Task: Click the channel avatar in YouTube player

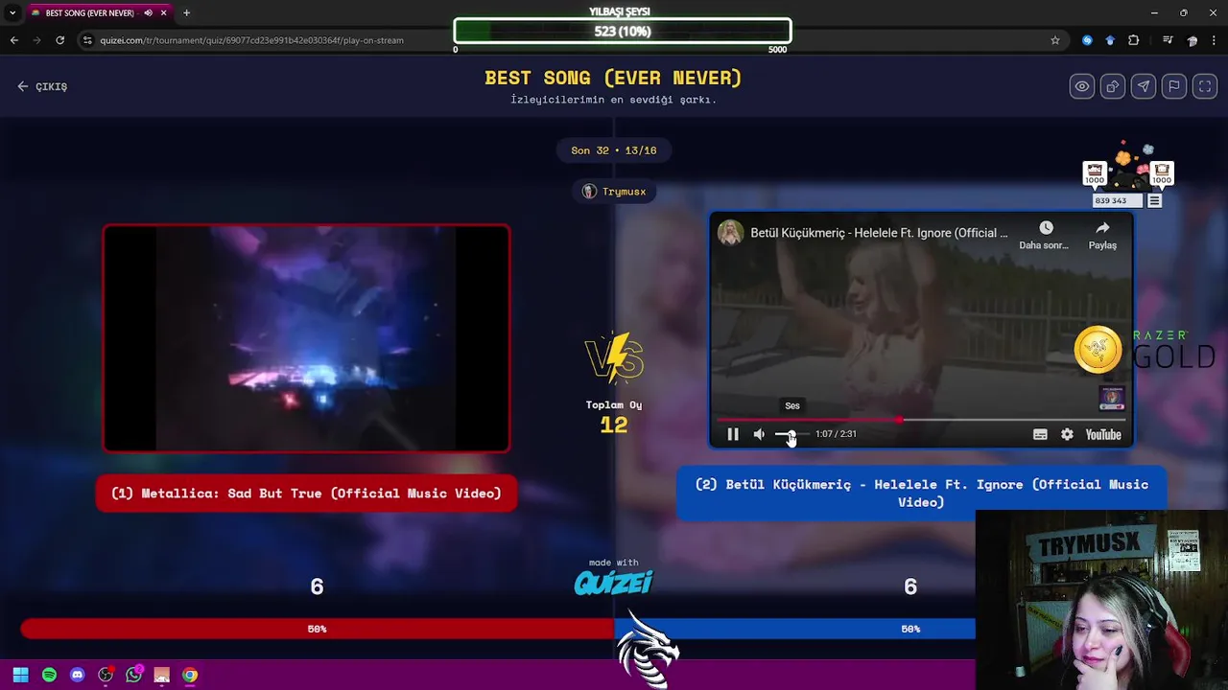Action: pyautogui.click(x=731, y=233)
